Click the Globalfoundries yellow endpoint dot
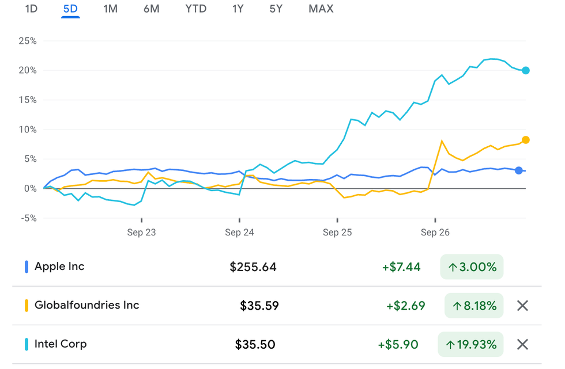Screen dimensions: 565x369 click(x=526, y=140)
